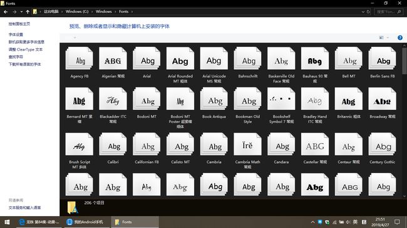Click the search Fonts input box
The width and height of the screenshot is (407, 228).
click(388, 12)
